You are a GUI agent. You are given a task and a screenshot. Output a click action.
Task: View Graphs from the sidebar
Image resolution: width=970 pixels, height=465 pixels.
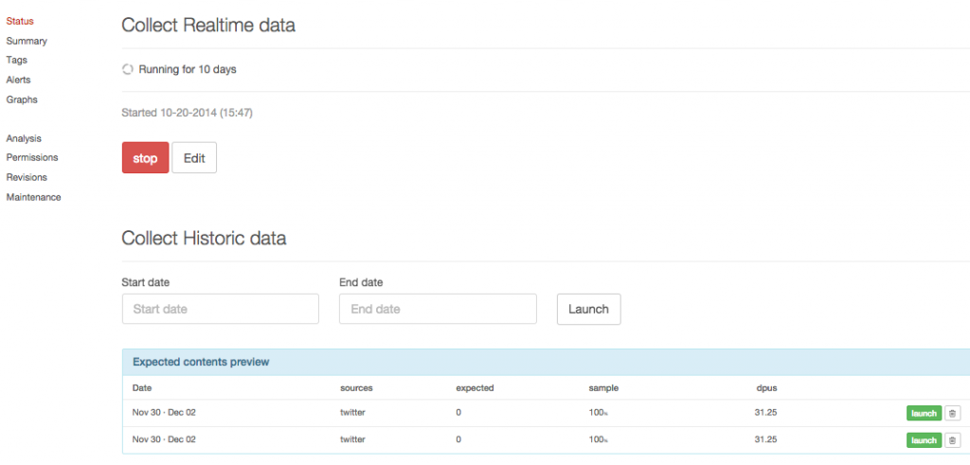pyautogui.click(x=22, y=99)
